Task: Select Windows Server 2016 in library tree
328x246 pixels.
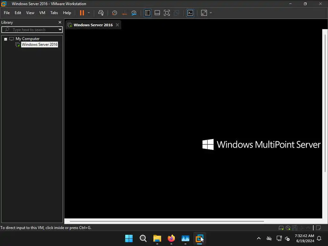Action: [39, 44]
